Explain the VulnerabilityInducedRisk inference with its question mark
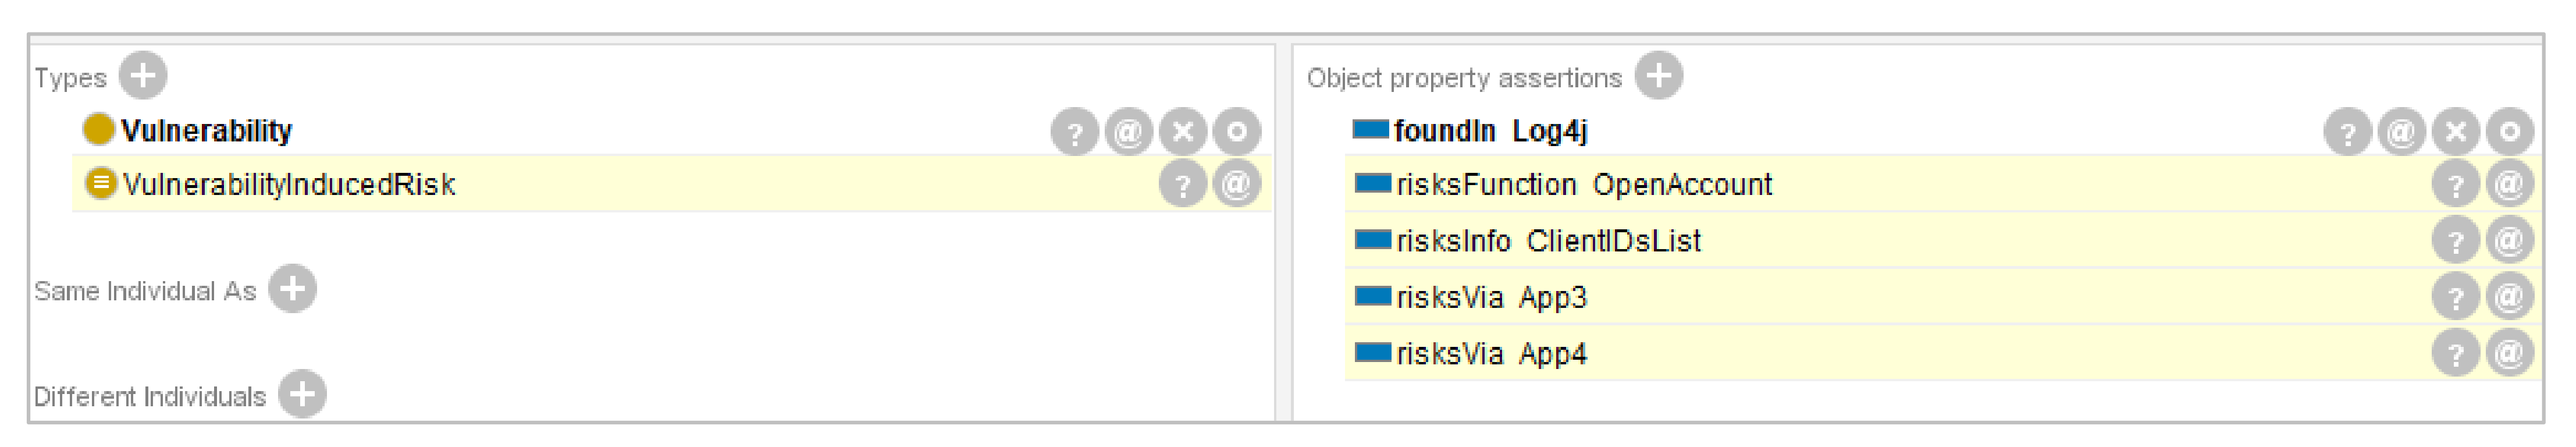This screenshot has width=2576, height=447. [x=1183, y=185]
